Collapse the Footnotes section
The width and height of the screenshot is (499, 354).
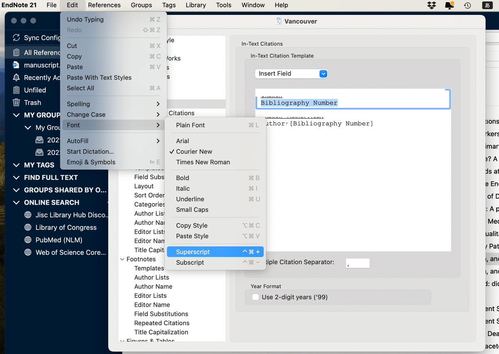click(x=122, y=259)
